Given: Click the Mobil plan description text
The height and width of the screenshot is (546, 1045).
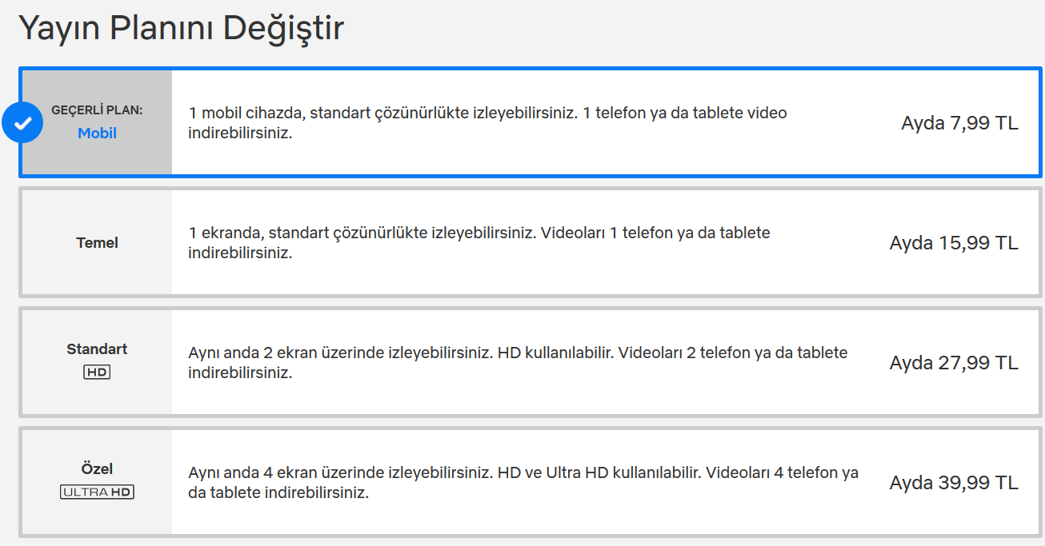Looking at the screenshot, I should 487,123.
